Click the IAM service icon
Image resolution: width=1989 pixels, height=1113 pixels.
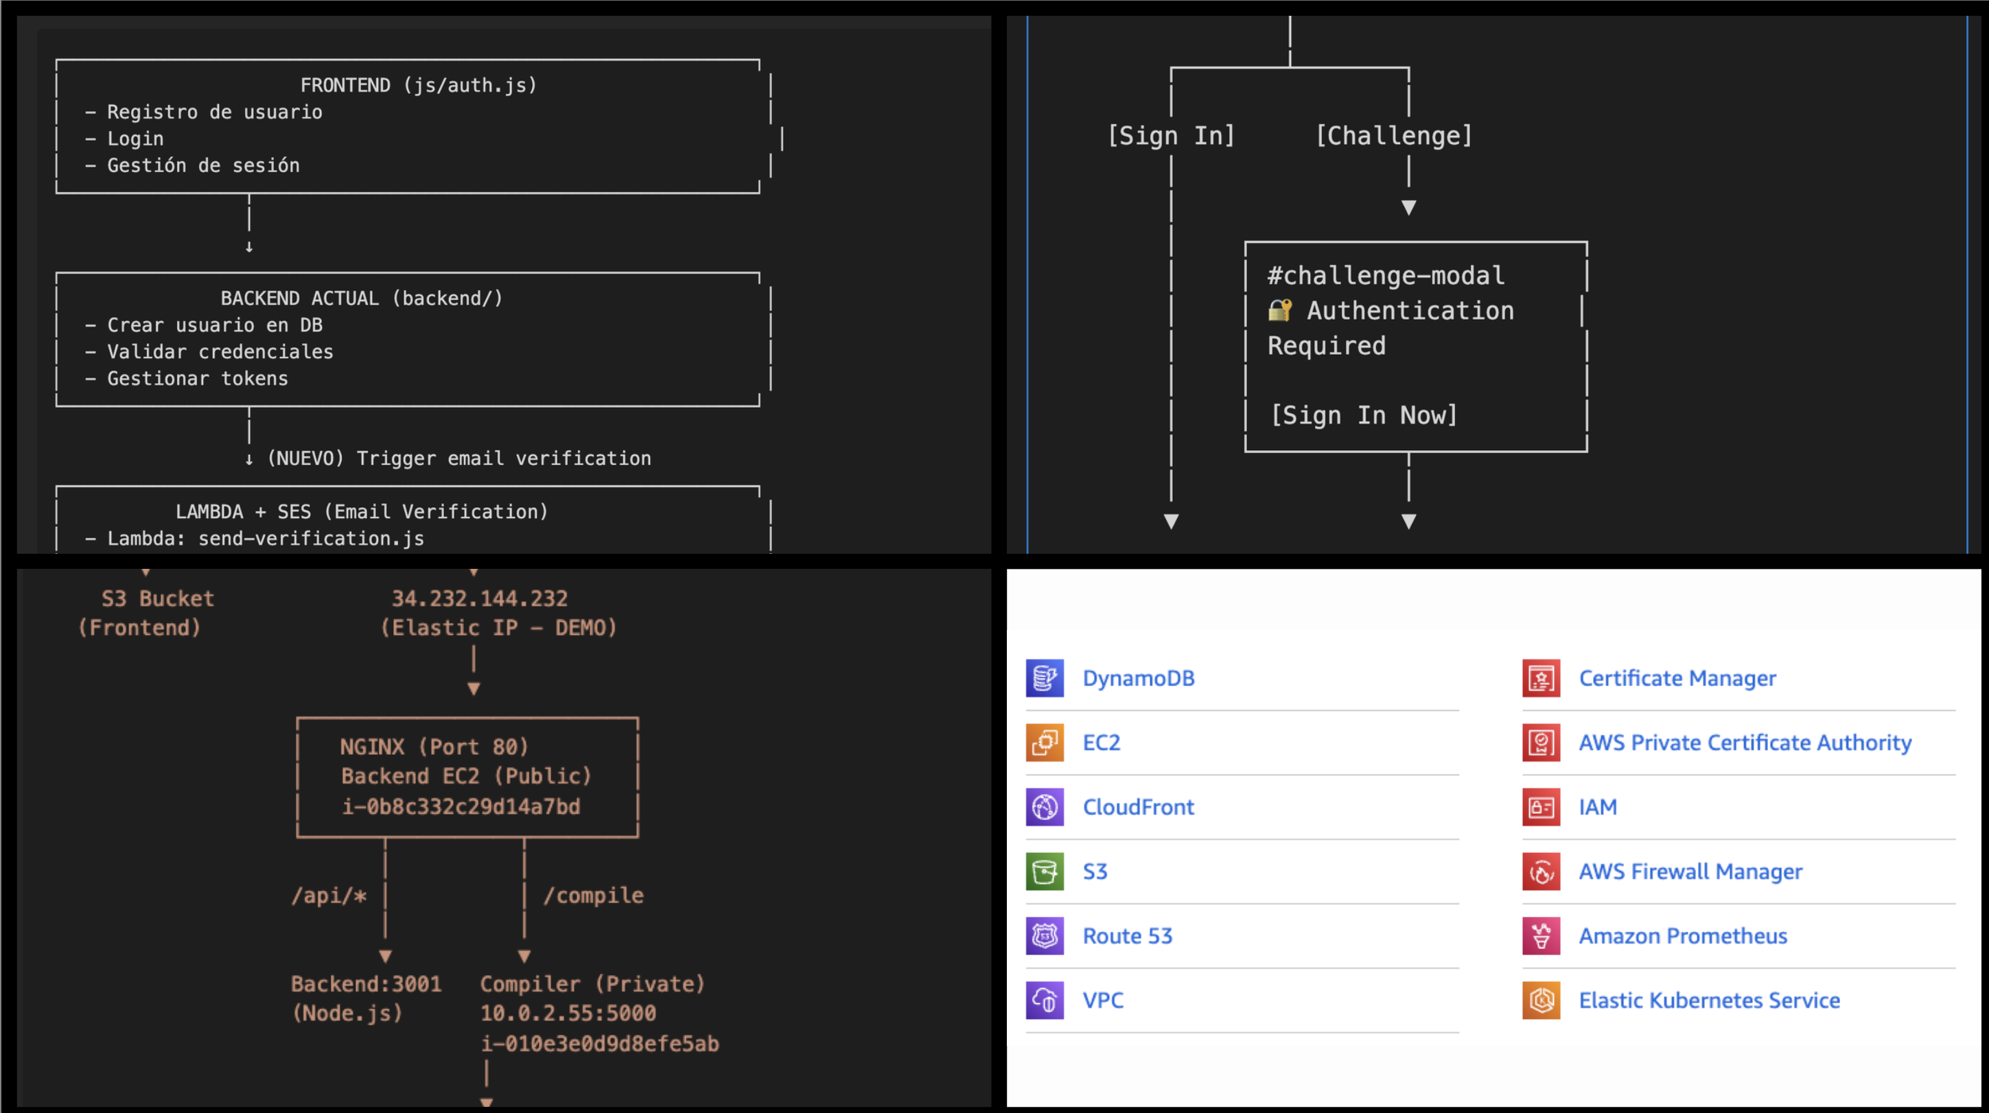(x=1542, y=806)
